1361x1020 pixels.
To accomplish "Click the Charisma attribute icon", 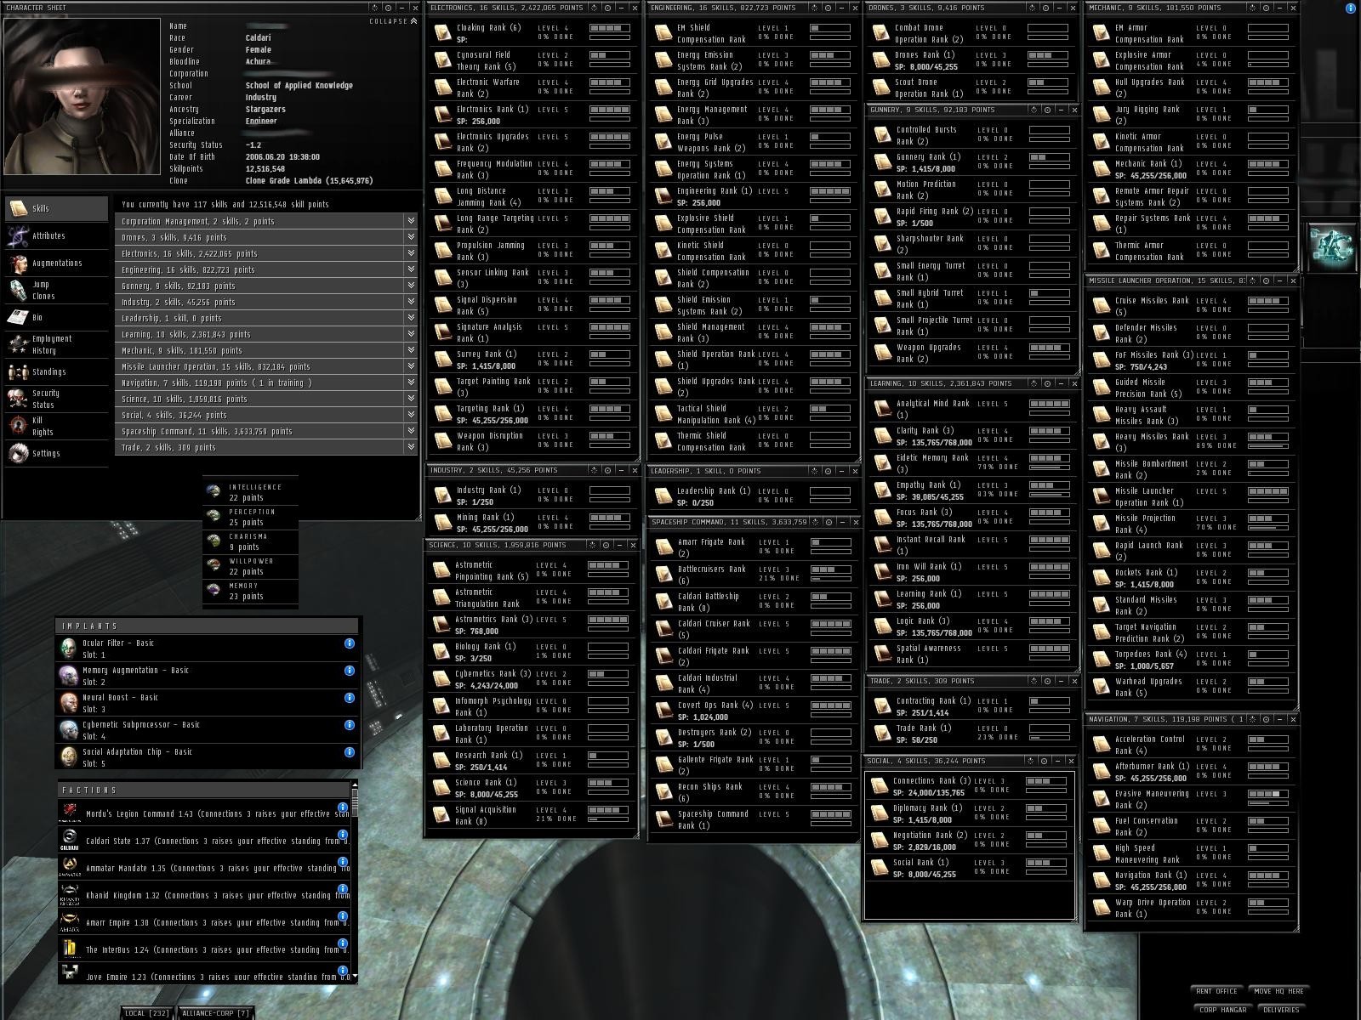I will click(214, 541).
